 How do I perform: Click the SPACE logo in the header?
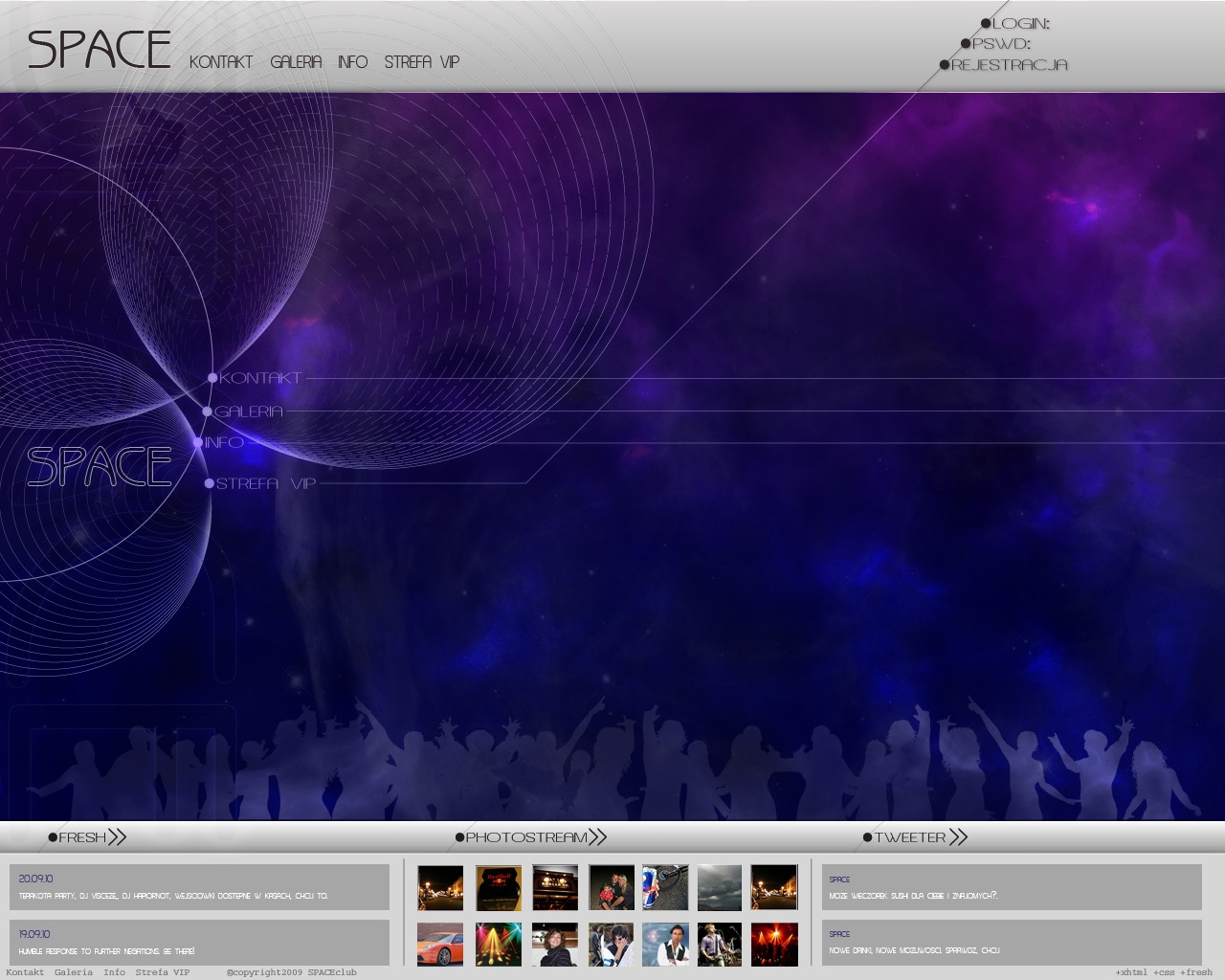tap(100, 50)
